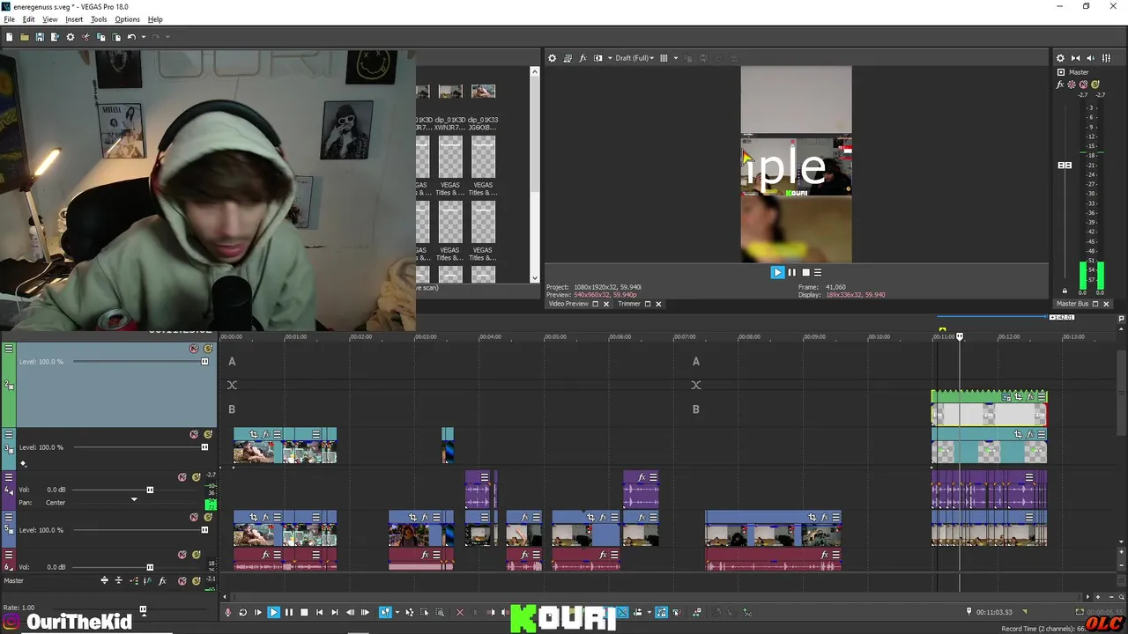
Task: Open the Help menu
Action: point(155,19)
